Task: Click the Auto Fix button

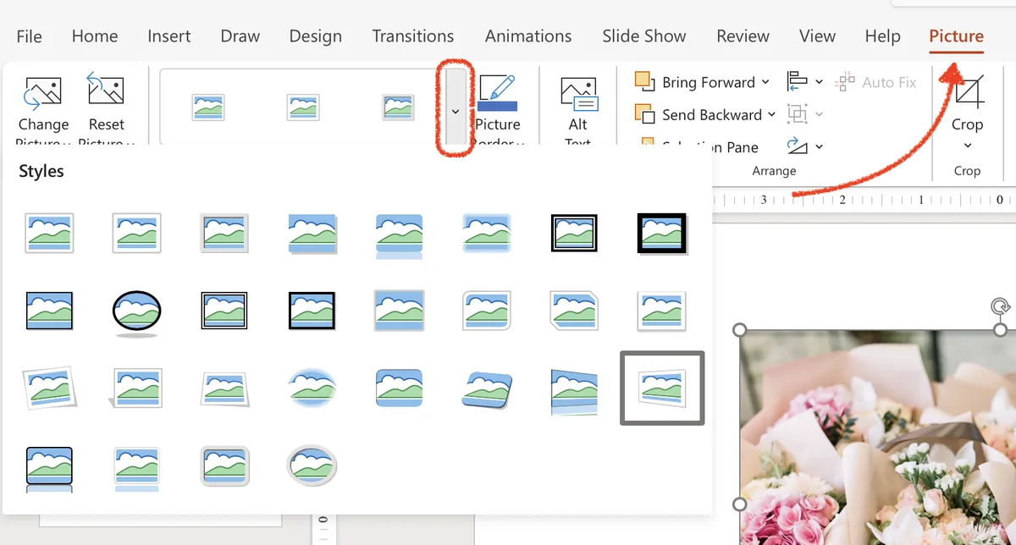Action: tap(876, 82)
